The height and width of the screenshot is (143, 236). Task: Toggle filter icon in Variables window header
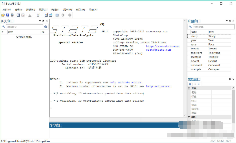coord(226,21)
